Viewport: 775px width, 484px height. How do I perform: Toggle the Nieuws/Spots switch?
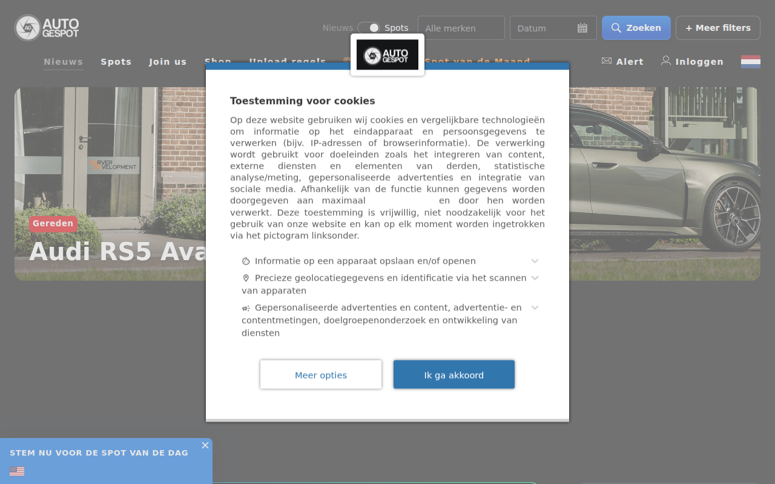point(369,28)
